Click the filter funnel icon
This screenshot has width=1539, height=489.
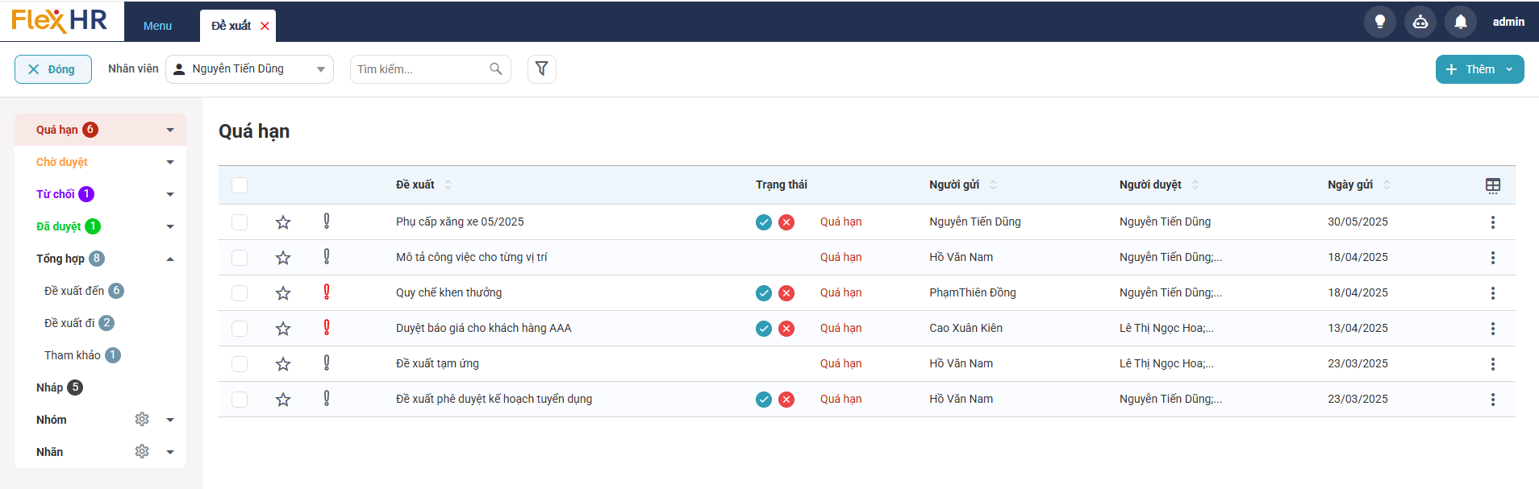coord(542,69)
